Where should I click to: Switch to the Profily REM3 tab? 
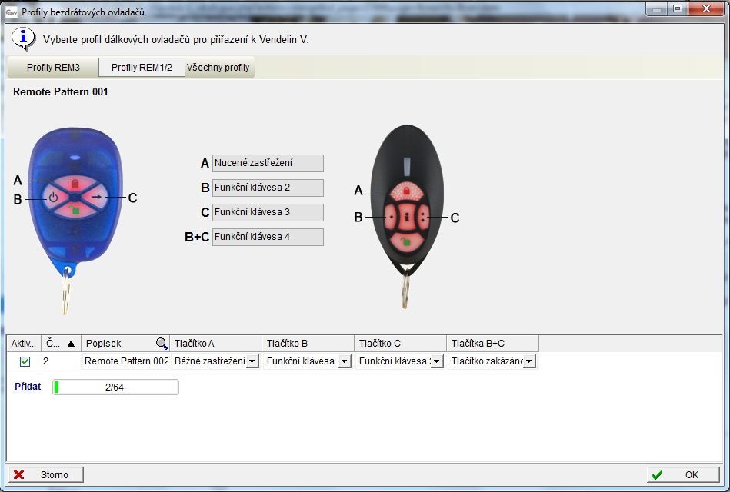53,68
